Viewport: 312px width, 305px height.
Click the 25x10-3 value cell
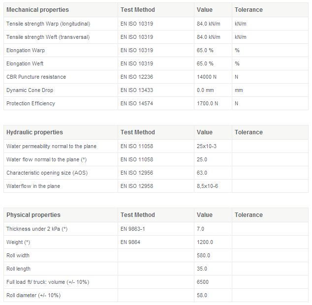pyautogui.click(x=206, y=146)
